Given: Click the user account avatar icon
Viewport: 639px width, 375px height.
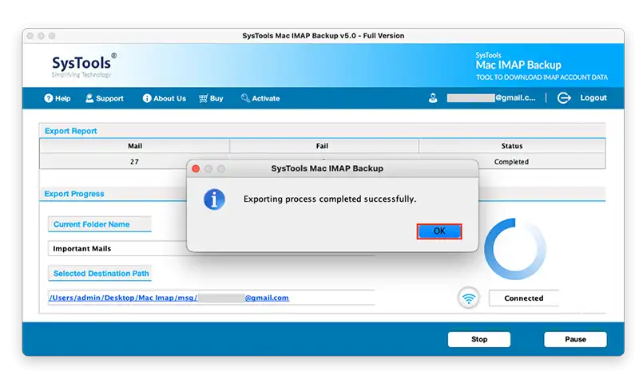Looking at the screenshot, I should (433, 98).
